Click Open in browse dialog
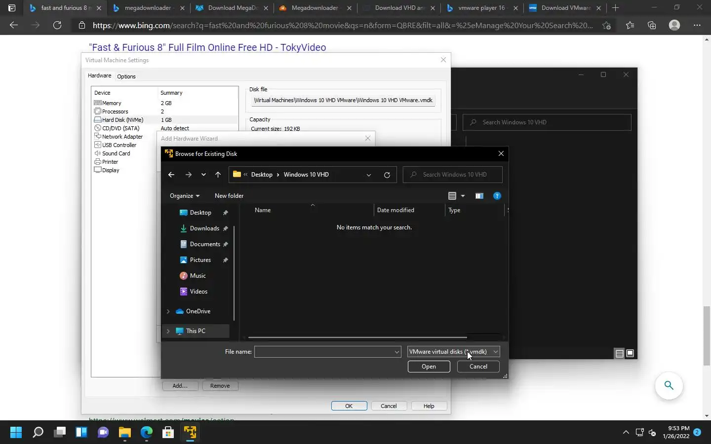This screenshot has width=711, height=444. (x=429, y=367)
